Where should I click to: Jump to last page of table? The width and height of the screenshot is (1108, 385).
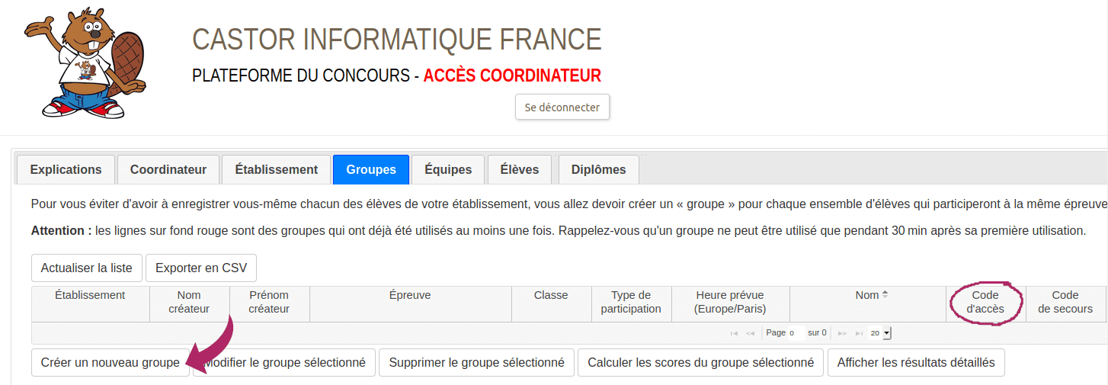click(860, 333)
